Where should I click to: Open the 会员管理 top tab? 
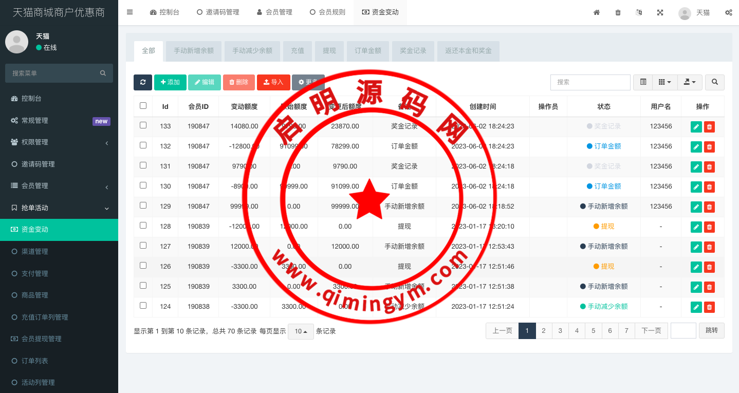click(274, 12)
